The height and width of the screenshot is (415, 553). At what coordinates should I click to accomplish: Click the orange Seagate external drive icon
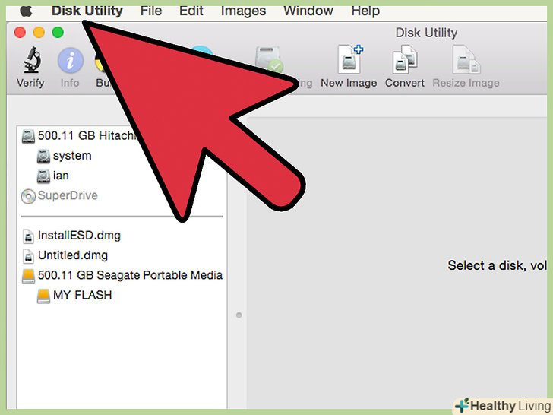28,277
